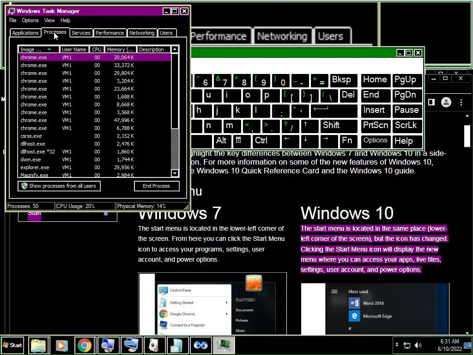The image size is (473, 355).
Task: Click the Start button
Action: tap(12, 345)
